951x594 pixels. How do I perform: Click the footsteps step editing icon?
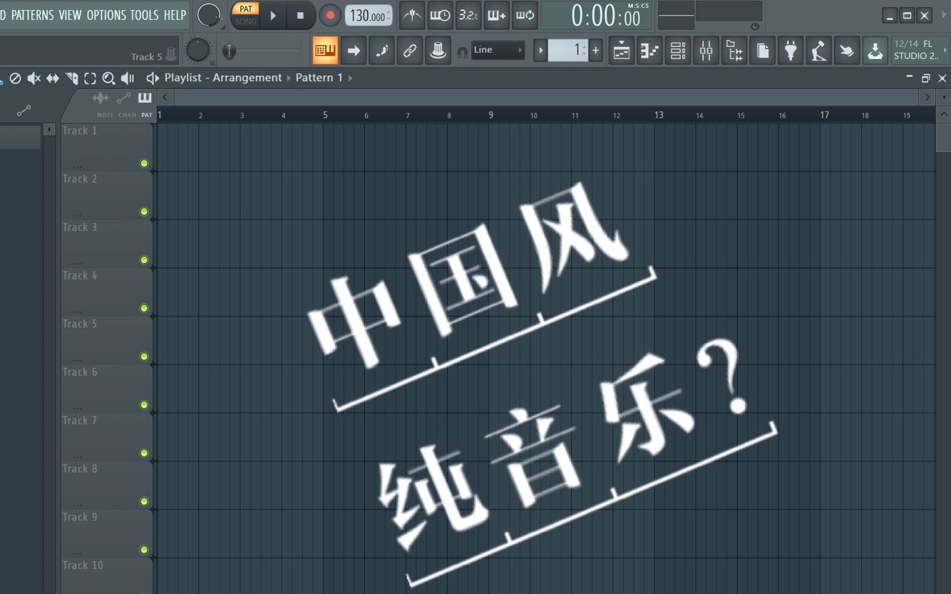point(381,51)
